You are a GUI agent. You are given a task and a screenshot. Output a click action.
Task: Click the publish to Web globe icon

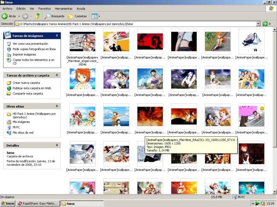point(9,88)
